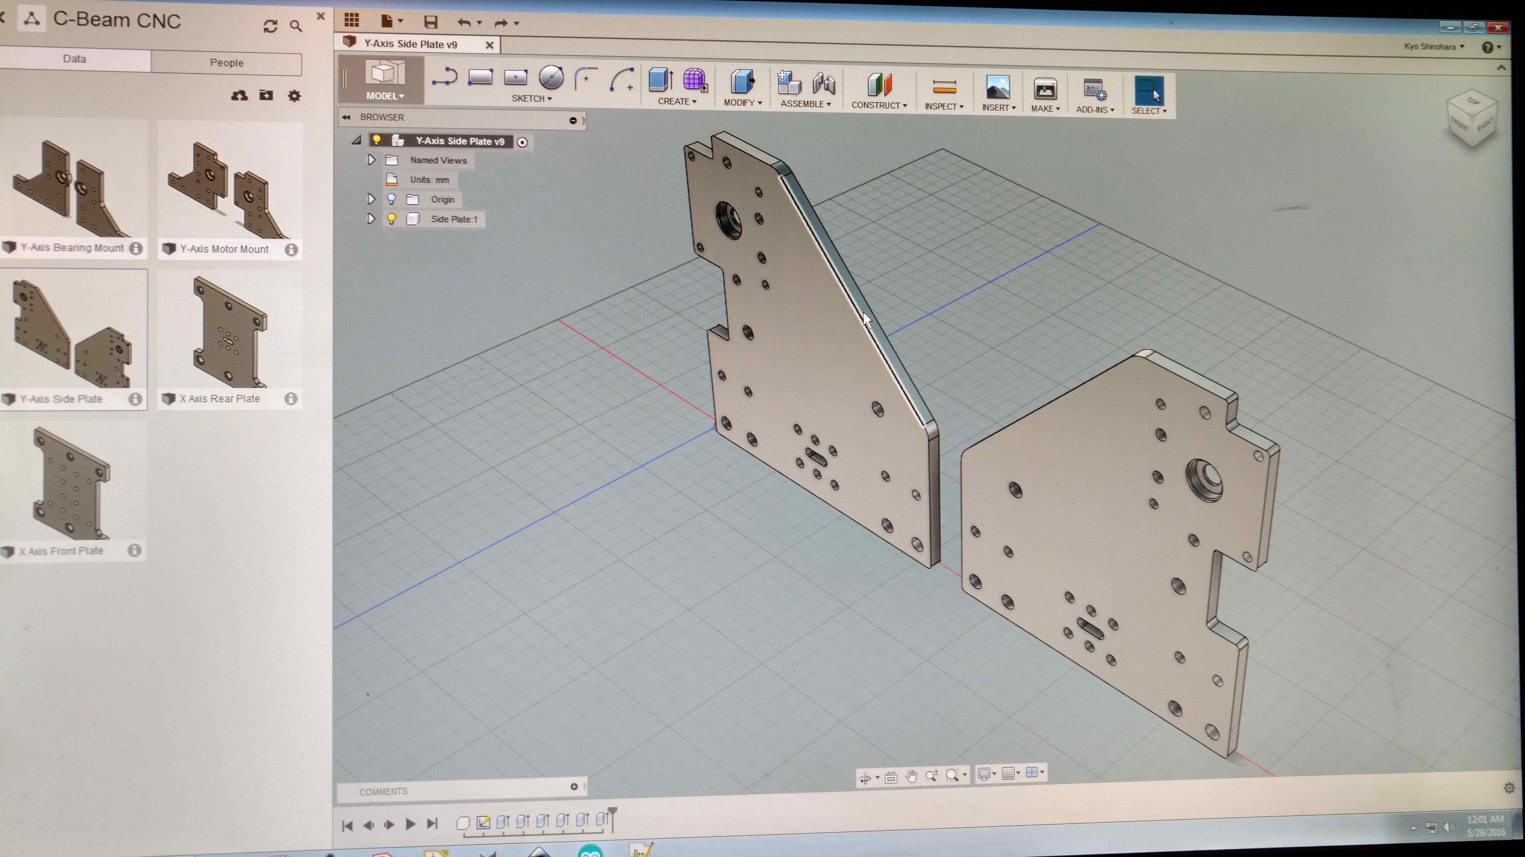
Task: Click the Press Pull modify icon
Action: [x=742, y=82]
